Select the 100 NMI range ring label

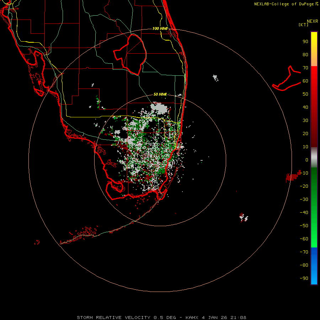(160, 28)
